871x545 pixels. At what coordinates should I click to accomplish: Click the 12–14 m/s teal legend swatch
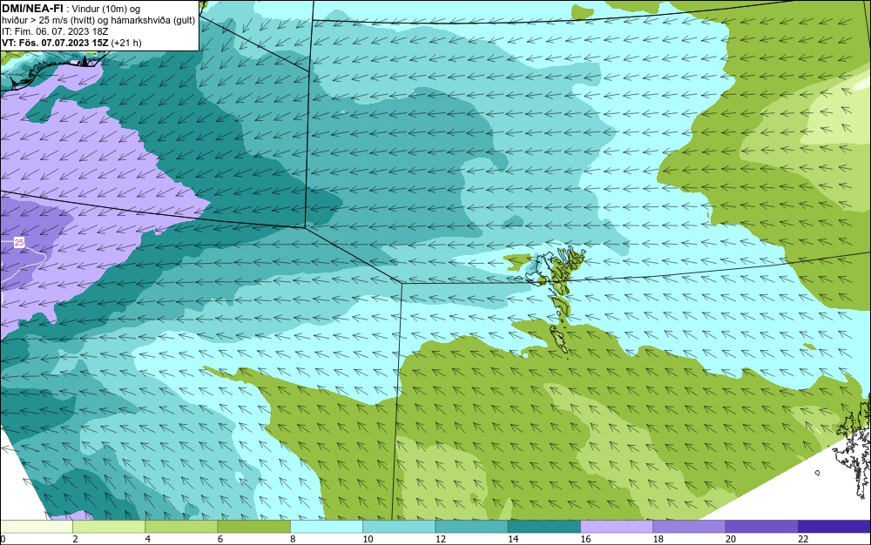pyautogui.click(x=471, y=527)
